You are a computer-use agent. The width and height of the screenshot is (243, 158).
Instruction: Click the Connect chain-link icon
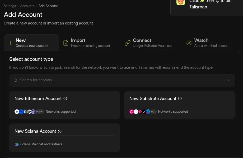coord(128,43)
